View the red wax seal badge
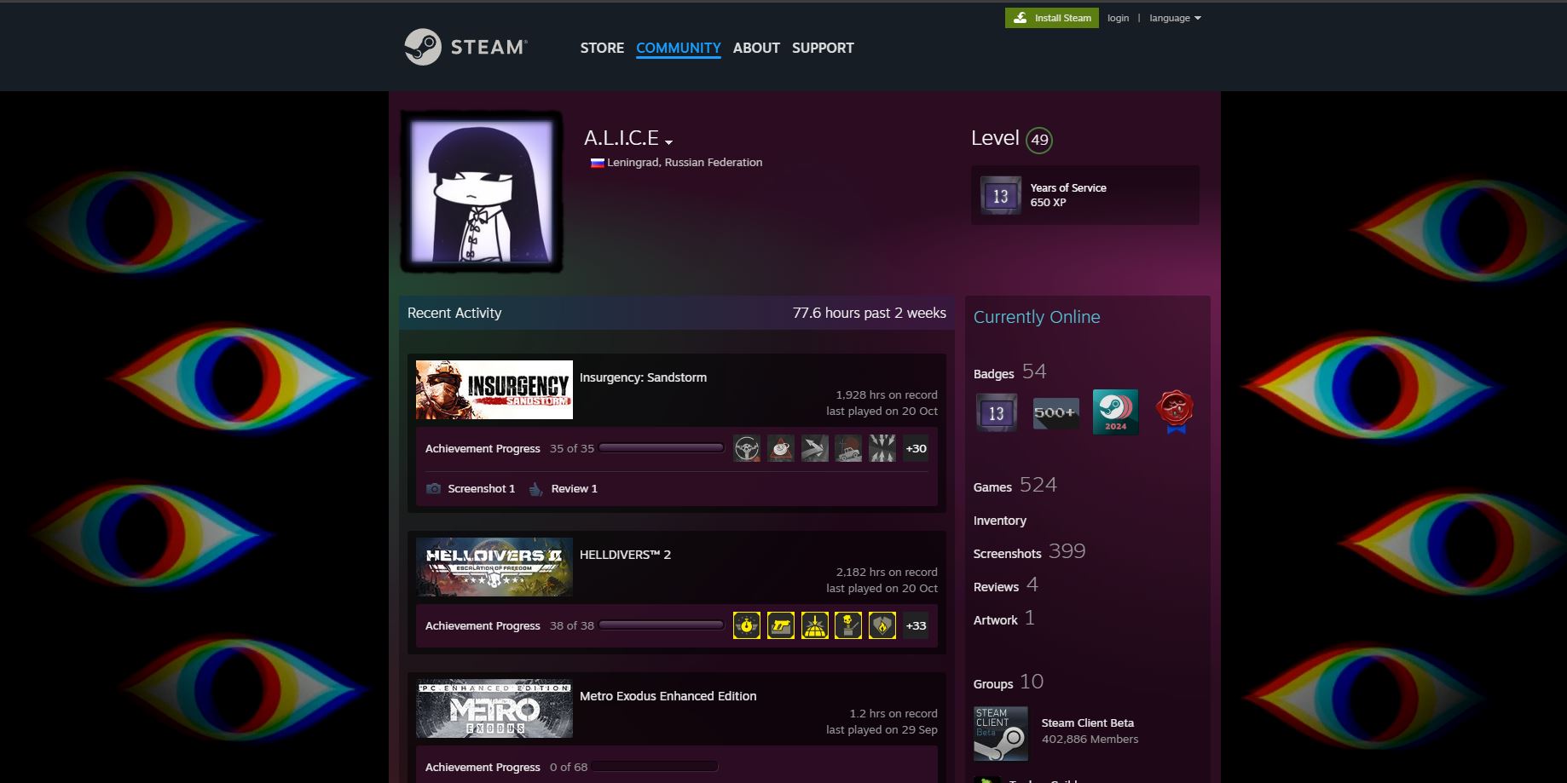The height and width of the screenshot is (783, 1567). coord(1174,412)
